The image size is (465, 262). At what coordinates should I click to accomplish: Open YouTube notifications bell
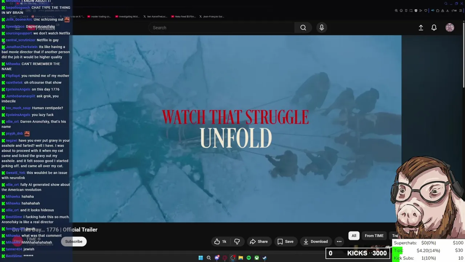(434, 28)
